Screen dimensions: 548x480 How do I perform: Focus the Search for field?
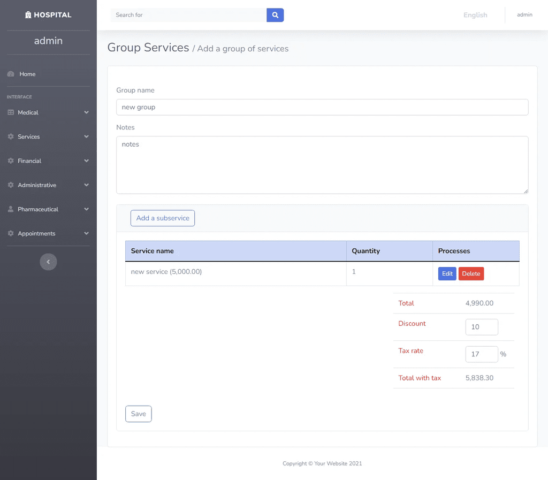coord(188,15)
